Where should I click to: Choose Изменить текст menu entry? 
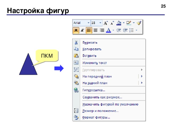point(109,63)
